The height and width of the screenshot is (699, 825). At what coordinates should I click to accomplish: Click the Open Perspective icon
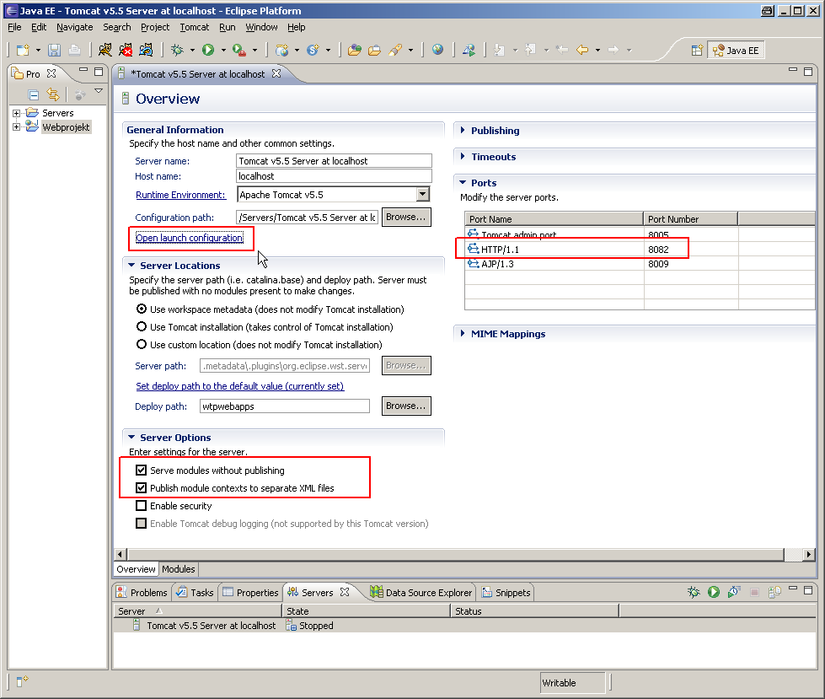pos(697,51)
